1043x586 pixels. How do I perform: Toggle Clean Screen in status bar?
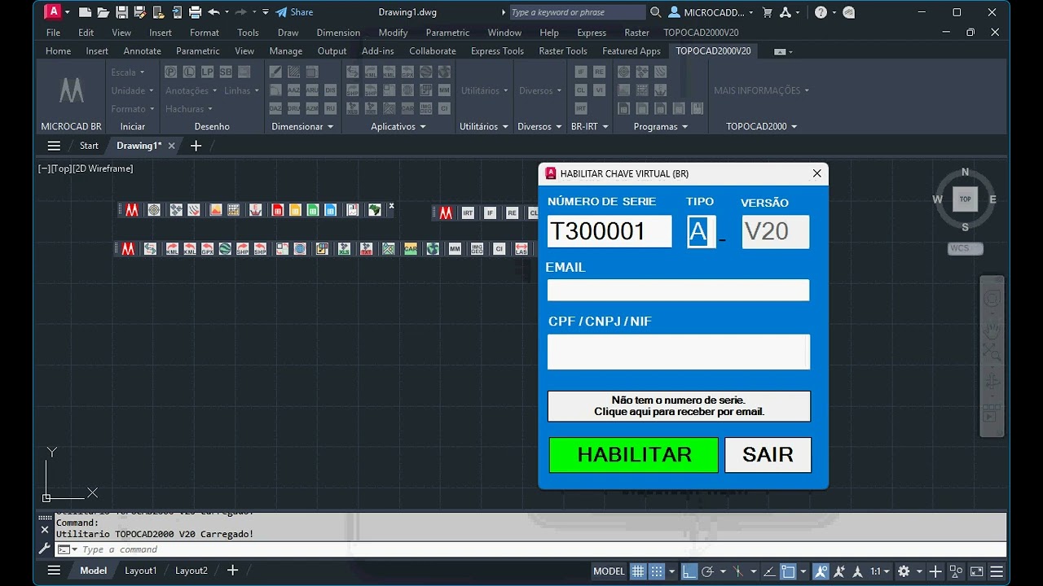(975, 571)
